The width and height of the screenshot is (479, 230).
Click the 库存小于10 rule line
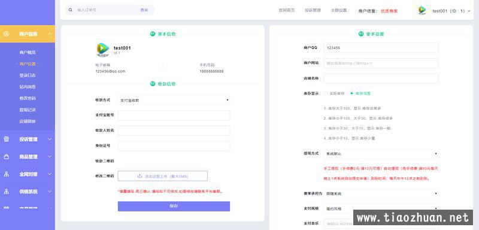(349, 138)
